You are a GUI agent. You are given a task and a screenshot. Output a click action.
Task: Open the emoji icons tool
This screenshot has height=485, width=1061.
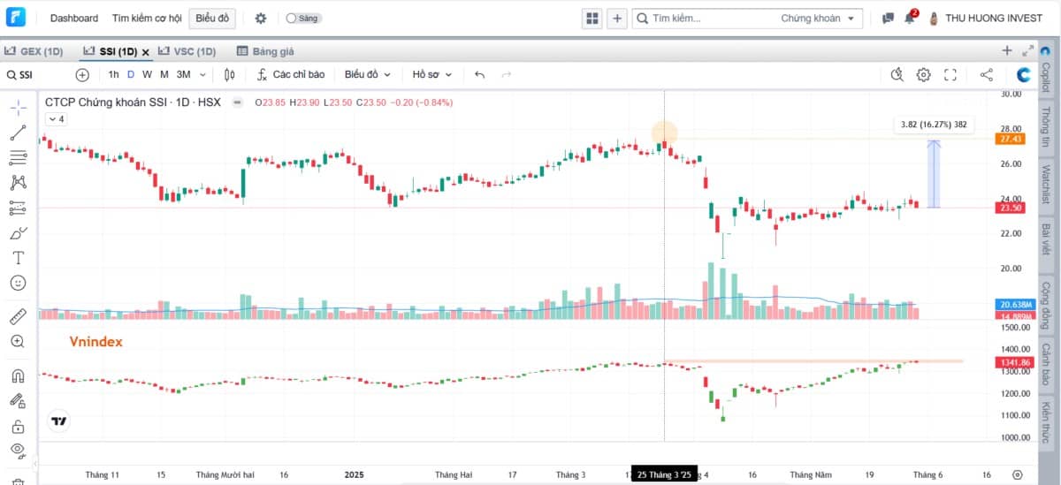pos(18,284)
